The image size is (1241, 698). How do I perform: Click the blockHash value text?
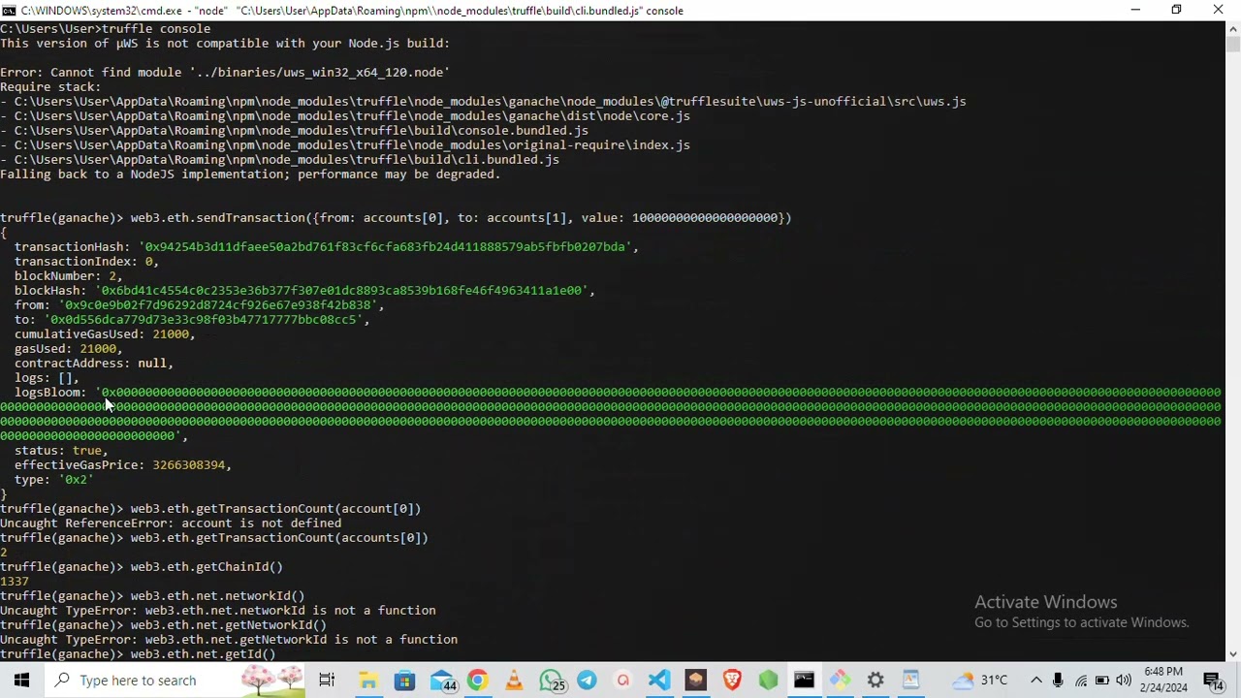click(341, 291)
